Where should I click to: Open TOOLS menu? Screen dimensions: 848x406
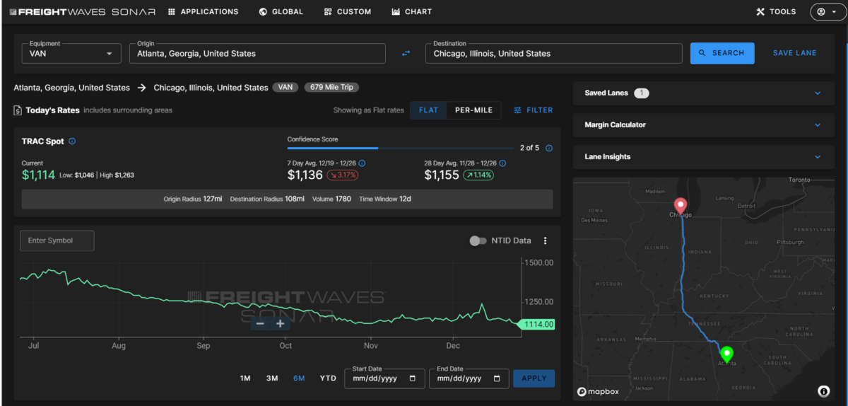click(x=776, y=11)
